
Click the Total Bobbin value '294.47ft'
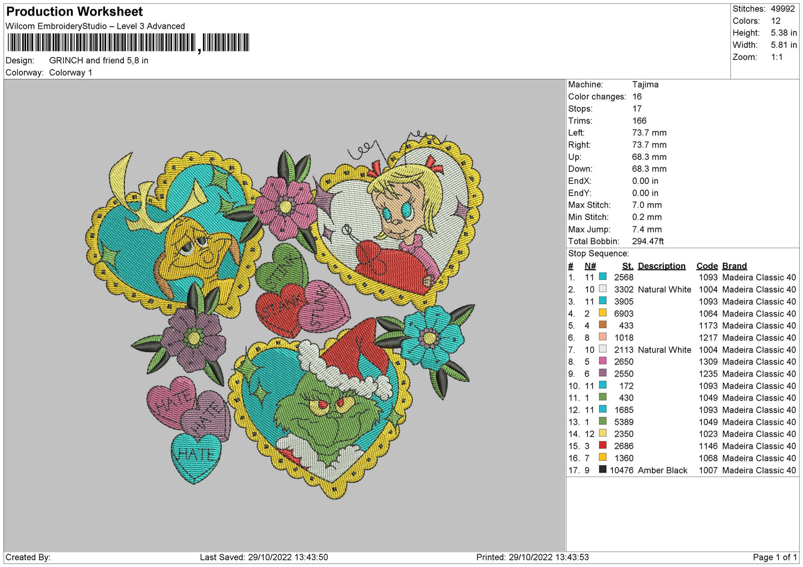pos(648,242)
